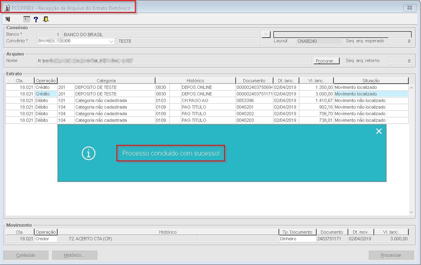Click the Extrato Cta. column header
This screenshot has width=421, height=265.
(20, 81)
